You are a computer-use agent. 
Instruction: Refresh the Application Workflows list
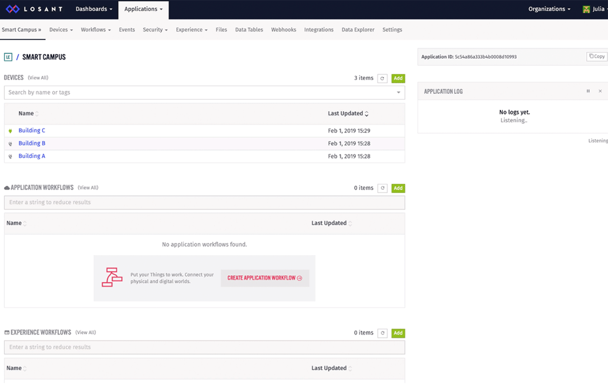pos(382,188)
